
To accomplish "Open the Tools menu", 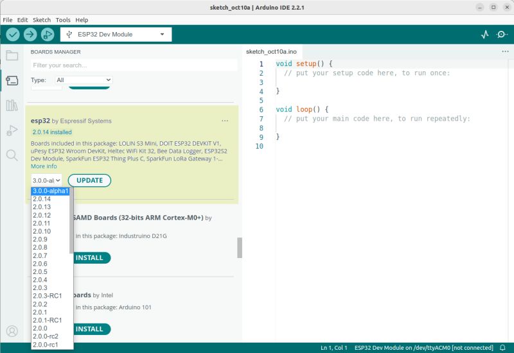I will [63, 20].
